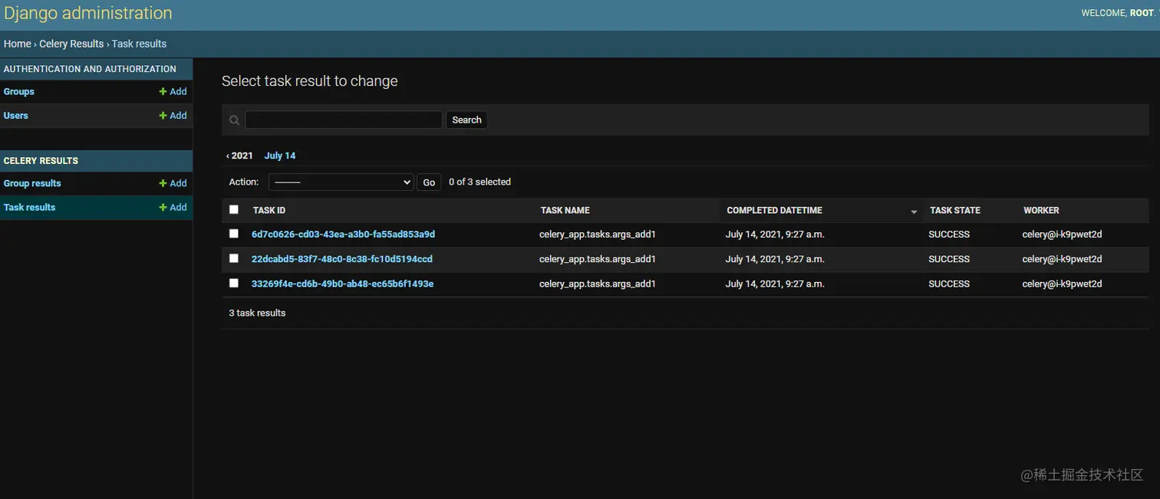Toggle the select-all checkbox in table header
This screenshot has width=1160, height=499.
tap(234, 209)
